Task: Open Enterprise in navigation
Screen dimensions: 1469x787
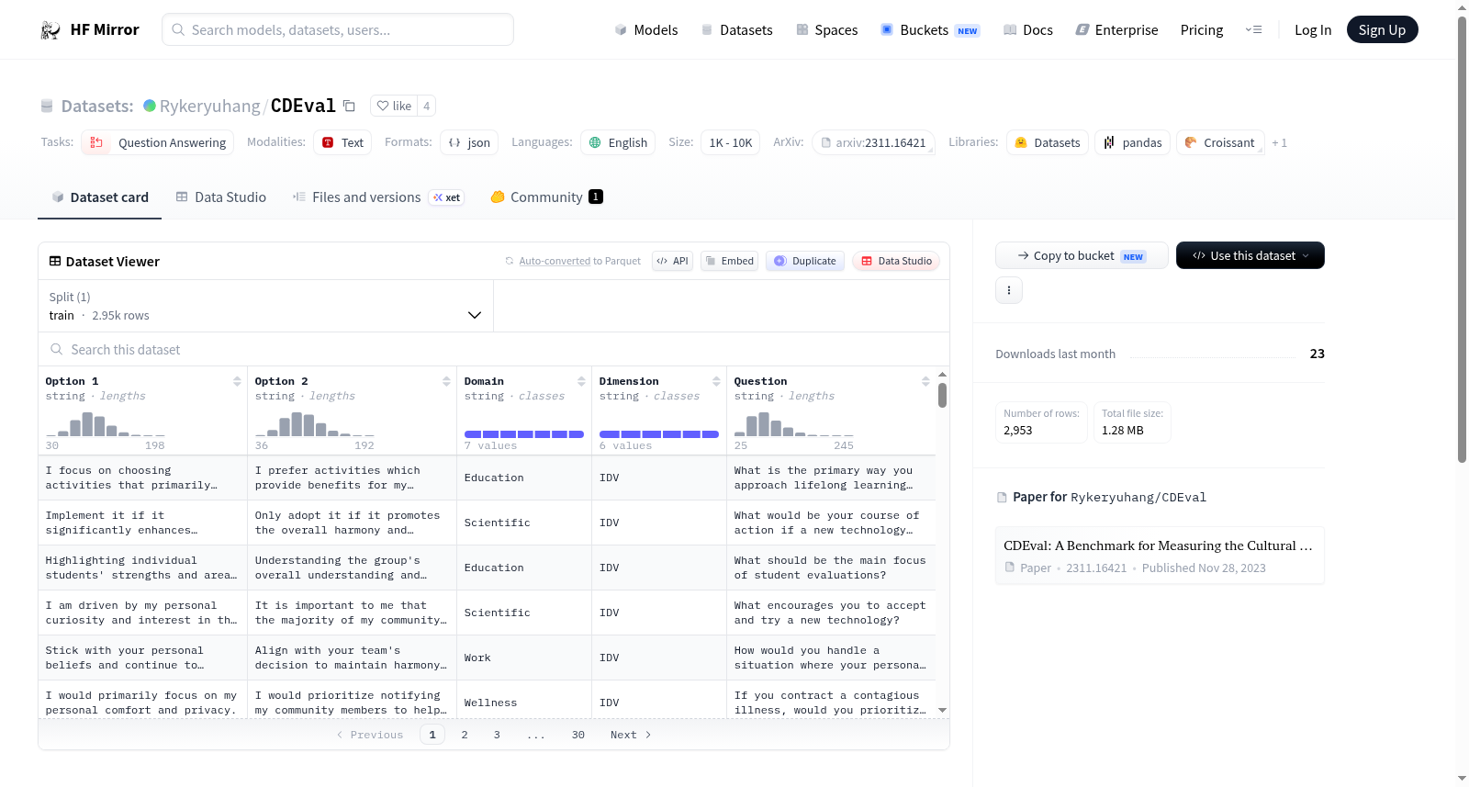Action: click(x=1116, y=30)
